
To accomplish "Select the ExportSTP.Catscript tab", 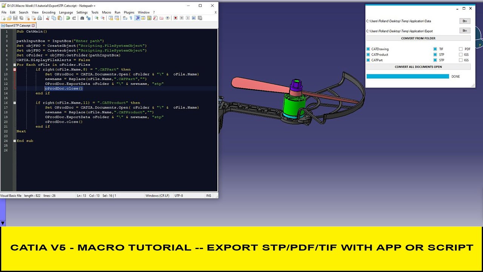I will (x=18, y=25).
